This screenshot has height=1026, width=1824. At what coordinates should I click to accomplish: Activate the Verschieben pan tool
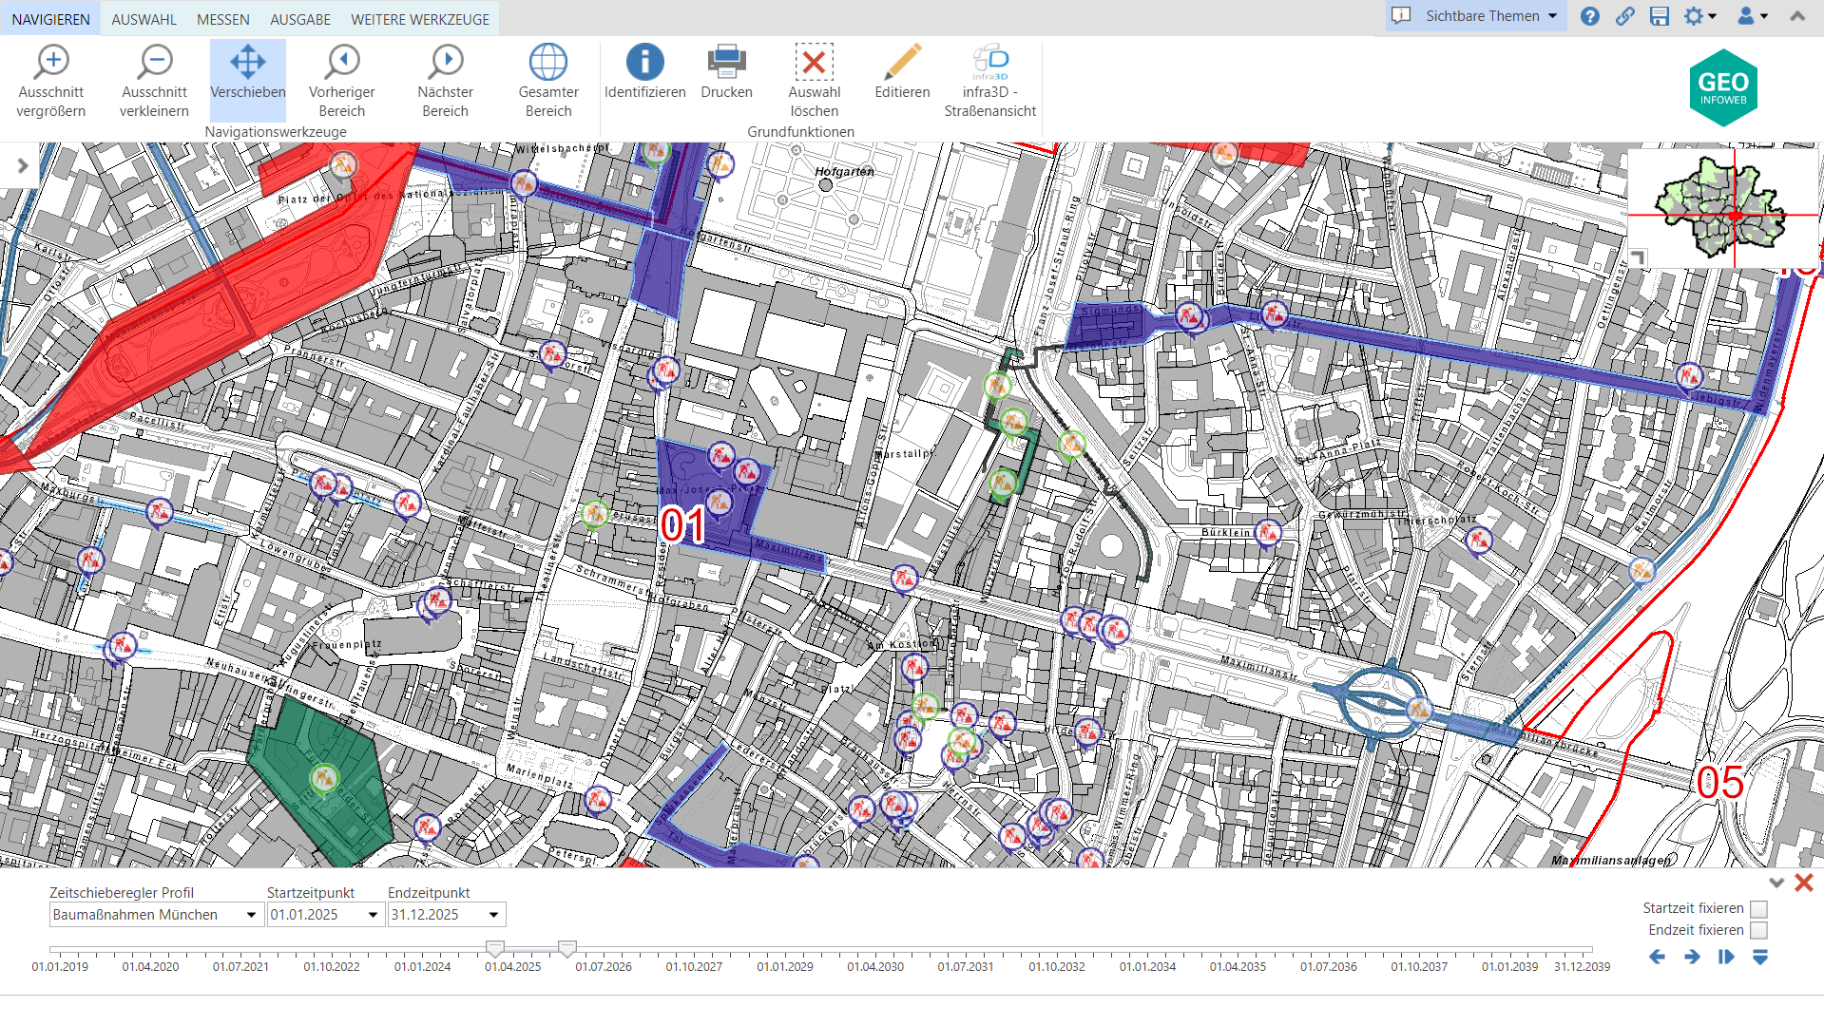tap(247, 80)
